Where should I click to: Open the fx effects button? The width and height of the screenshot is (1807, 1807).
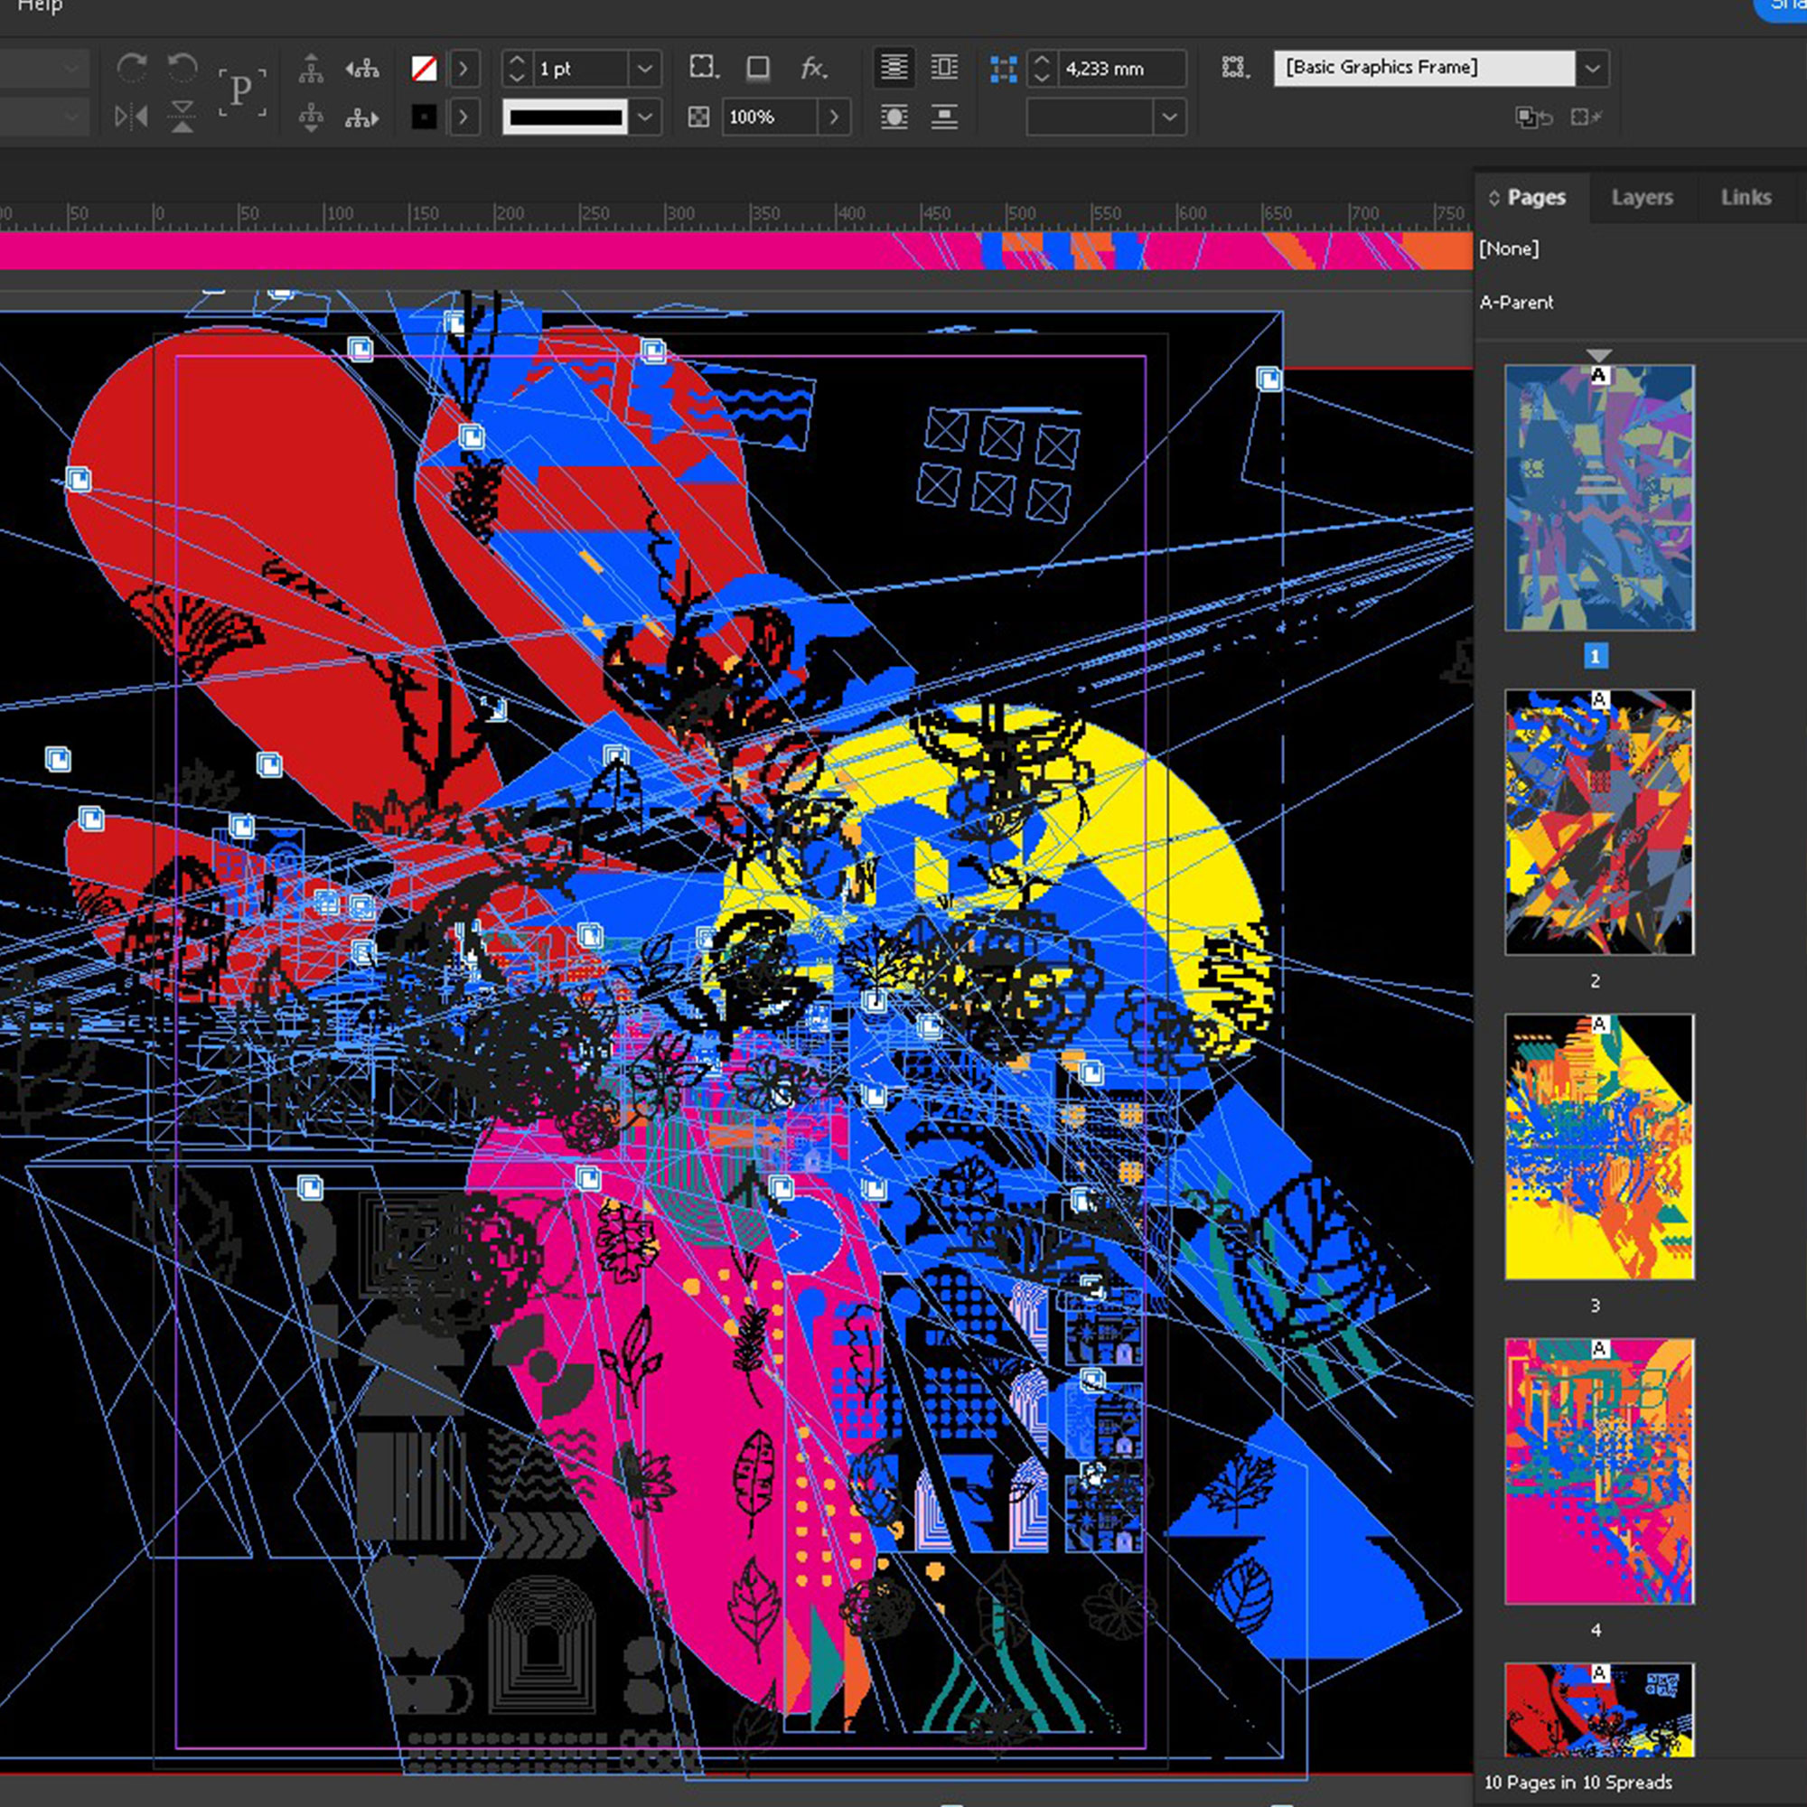[813, 69]
